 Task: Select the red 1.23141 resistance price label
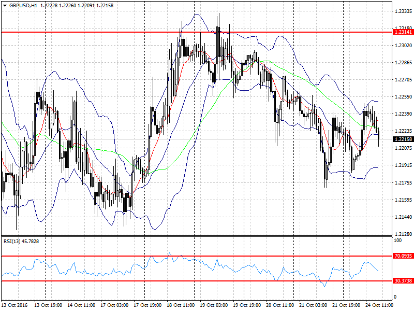[x=403, y=32]
